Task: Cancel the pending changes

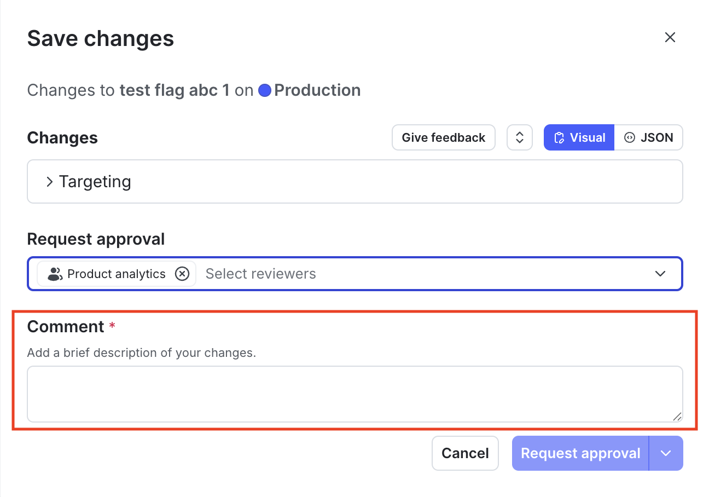Action: [465, 453]
